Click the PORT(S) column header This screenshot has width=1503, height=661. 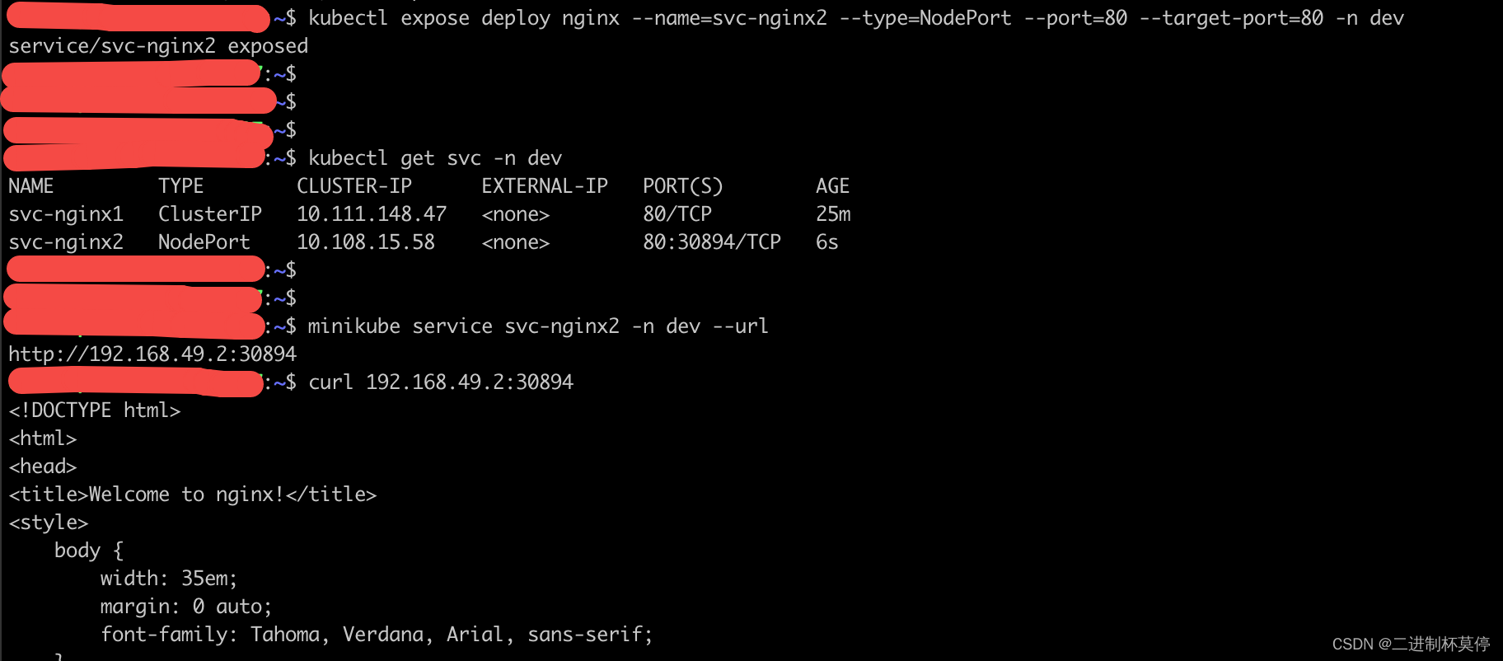682,186
